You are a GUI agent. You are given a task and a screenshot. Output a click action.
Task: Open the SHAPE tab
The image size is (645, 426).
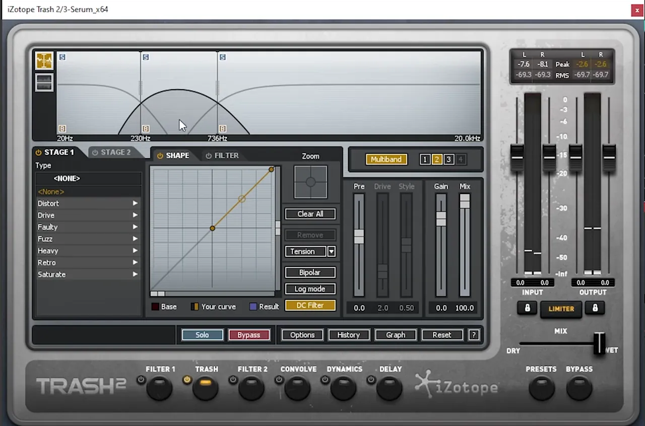pyautogui.click(x=177, y=156)
